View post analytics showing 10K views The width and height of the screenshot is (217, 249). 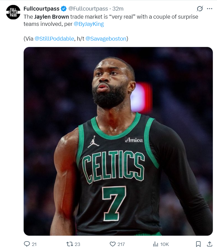[x=161, y=244]
